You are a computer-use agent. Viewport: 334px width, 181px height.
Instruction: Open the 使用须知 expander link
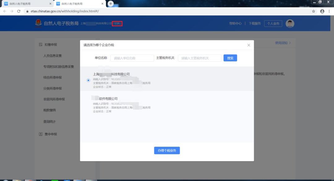tap(283, 43)
